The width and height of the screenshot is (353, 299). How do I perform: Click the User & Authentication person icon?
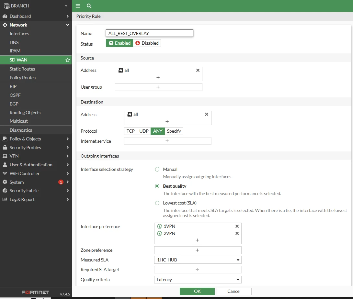(5, 165)
